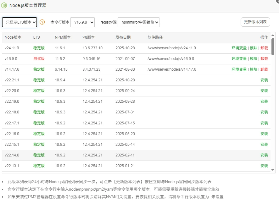Click the NPM版本 column header
Image resolution: width=279 pixels, height=202 pixels.
tap(63, 37)
